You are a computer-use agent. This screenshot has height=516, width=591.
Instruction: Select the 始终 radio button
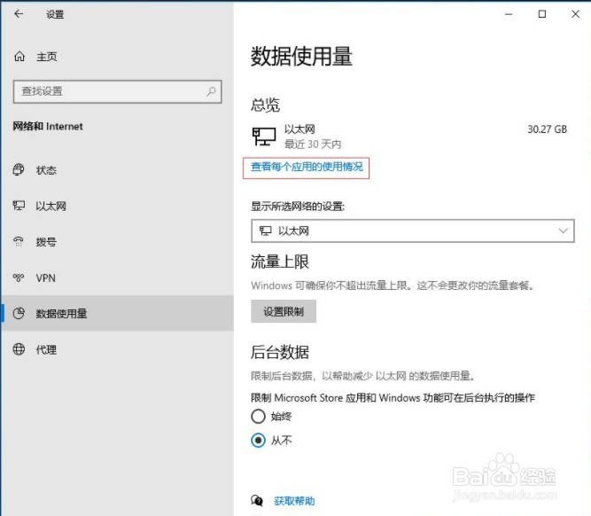point(258,417)
